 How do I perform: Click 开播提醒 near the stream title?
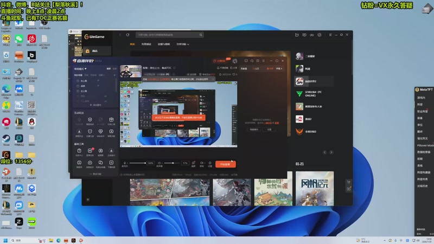(222, 68)
